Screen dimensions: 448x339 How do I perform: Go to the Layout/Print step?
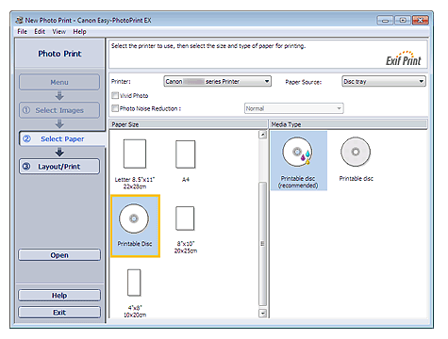point(59,167)
